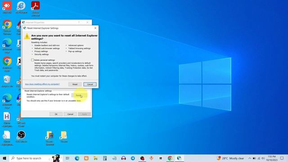Select the AnyDesk desktop shortcut
Screen dimensions: 288x162
7,7
